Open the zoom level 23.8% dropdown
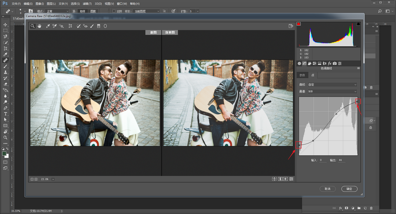 tap(53, 179)
